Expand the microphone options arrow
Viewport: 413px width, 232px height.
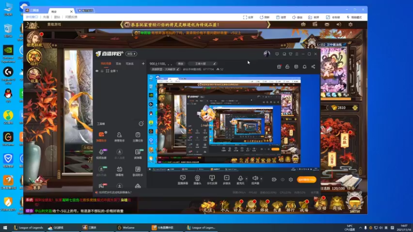247,178
